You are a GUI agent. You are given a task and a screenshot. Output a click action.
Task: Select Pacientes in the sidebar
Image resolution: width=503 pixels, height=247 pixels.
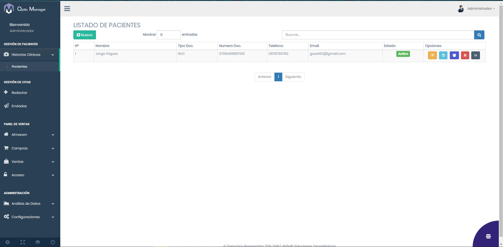[19, 67]
